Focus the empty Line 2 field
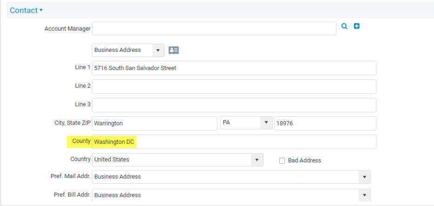434x206 pixels. (x=234, y=87)
